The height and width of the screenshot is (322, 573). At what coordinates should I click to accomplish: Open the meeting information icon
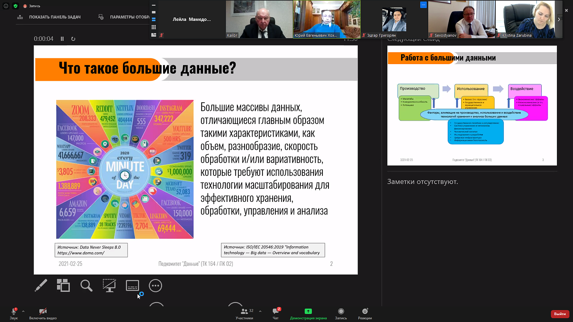click(x=6, y=6)
